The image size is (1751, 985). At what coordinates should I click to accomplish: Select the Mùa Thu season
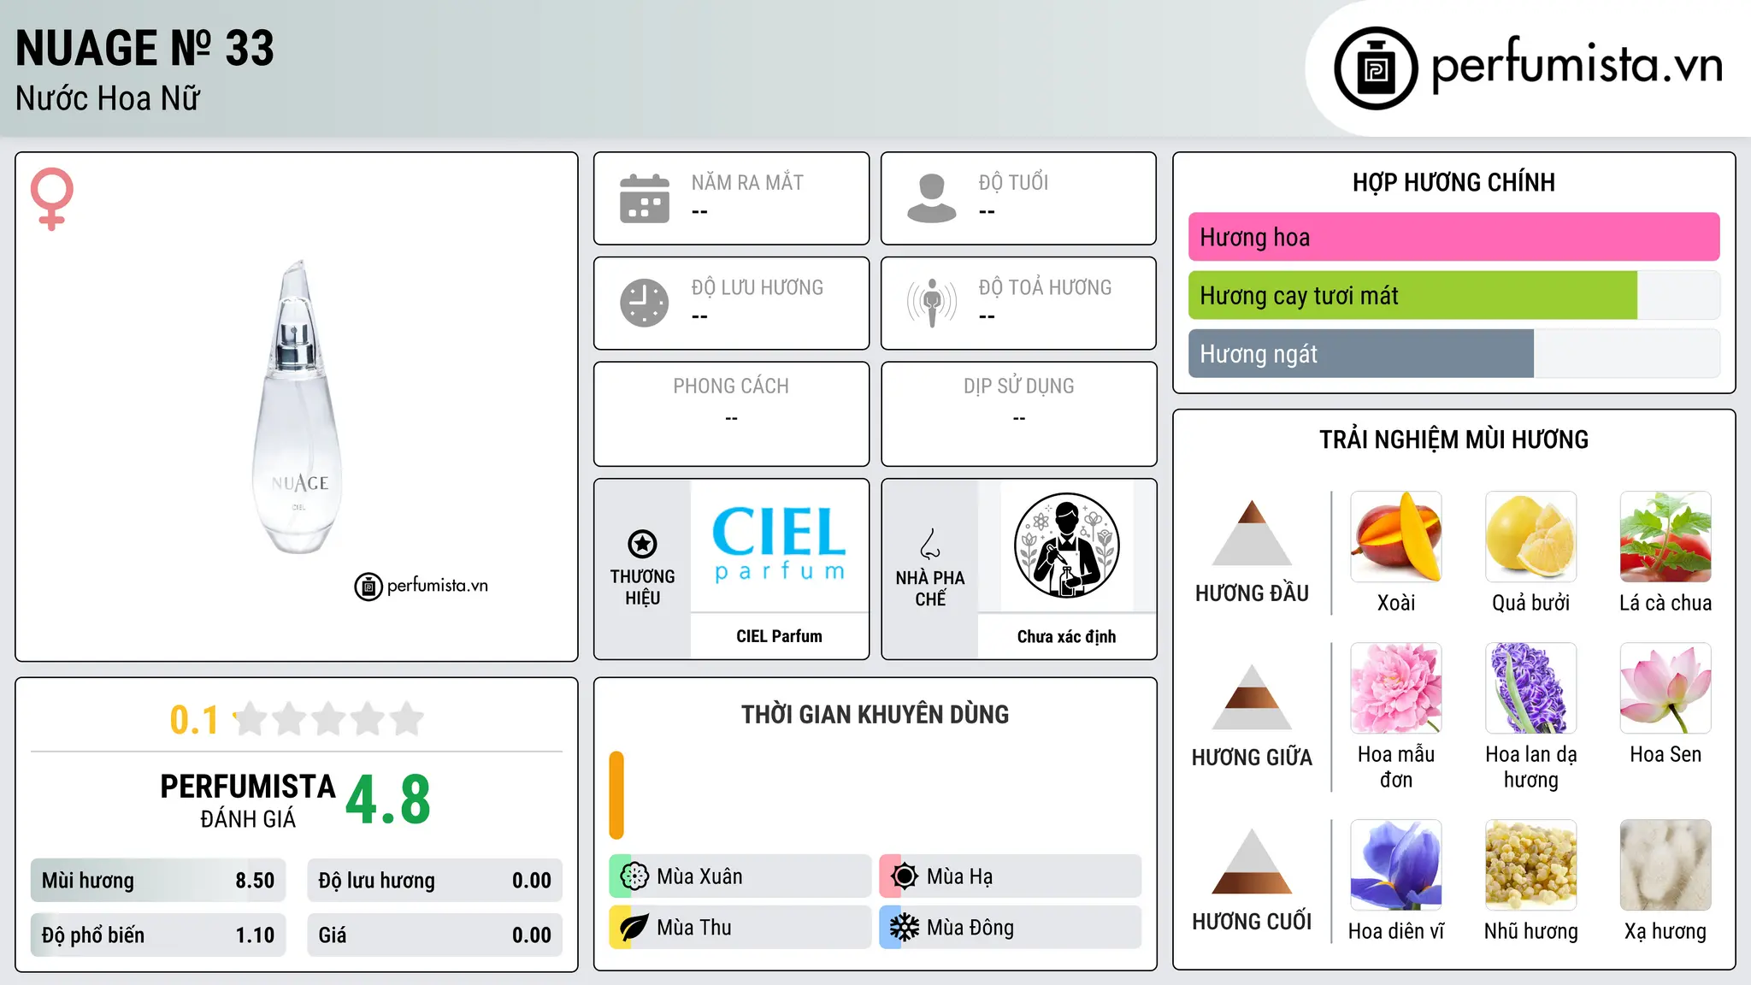[x=740, y=928]
